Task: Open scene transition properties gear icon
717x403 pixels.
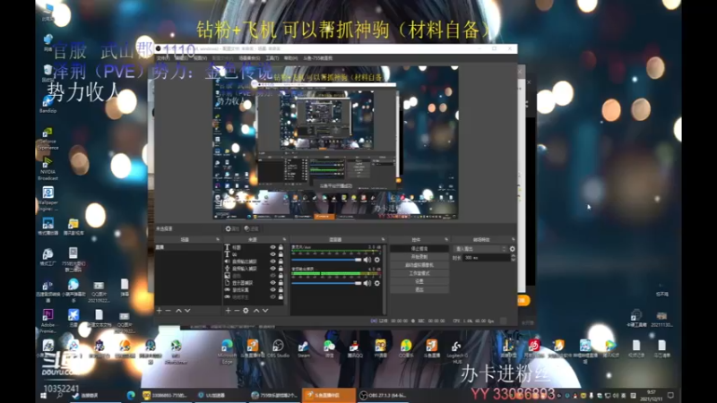Action: (x=512, y=249)
